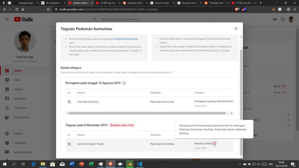Show hidden system tray icons
Viewport: 299px width, 168px height.
pos(240,164)
